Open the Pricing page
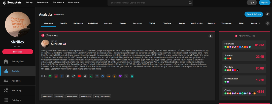The width and height of the screenshot is (272, 104). coord(29,3)
